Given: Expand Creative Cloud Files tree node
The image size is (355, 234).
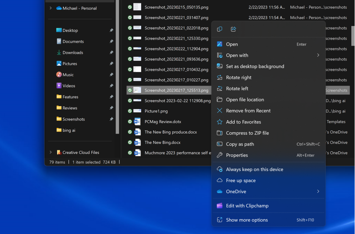Looking at the screenshot, I should [51, 152].
